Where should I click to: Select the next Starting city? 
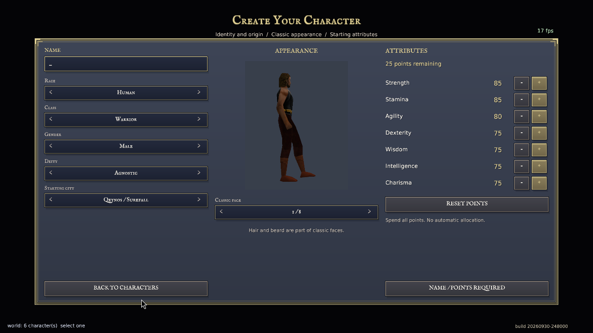[199, 200]
